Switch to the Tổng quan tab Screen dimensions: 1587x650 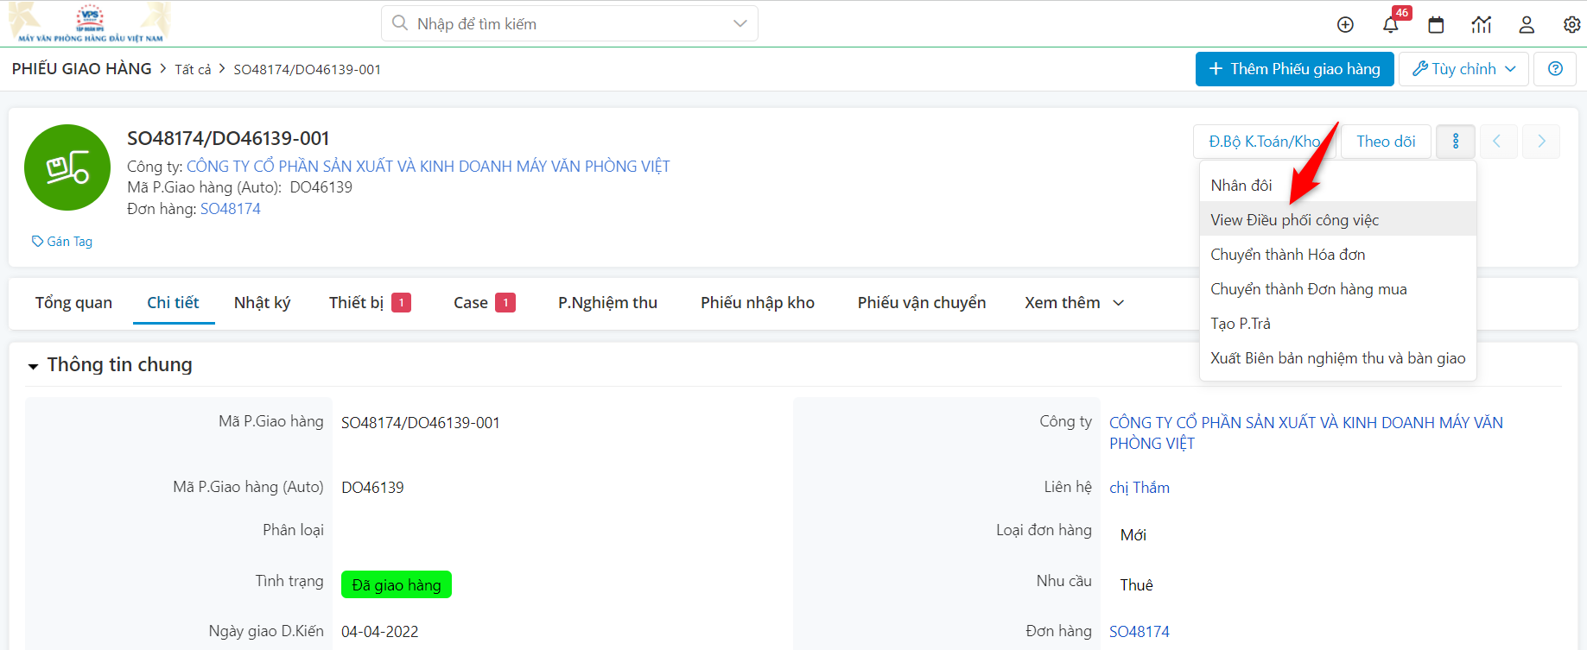pos(73,303)
